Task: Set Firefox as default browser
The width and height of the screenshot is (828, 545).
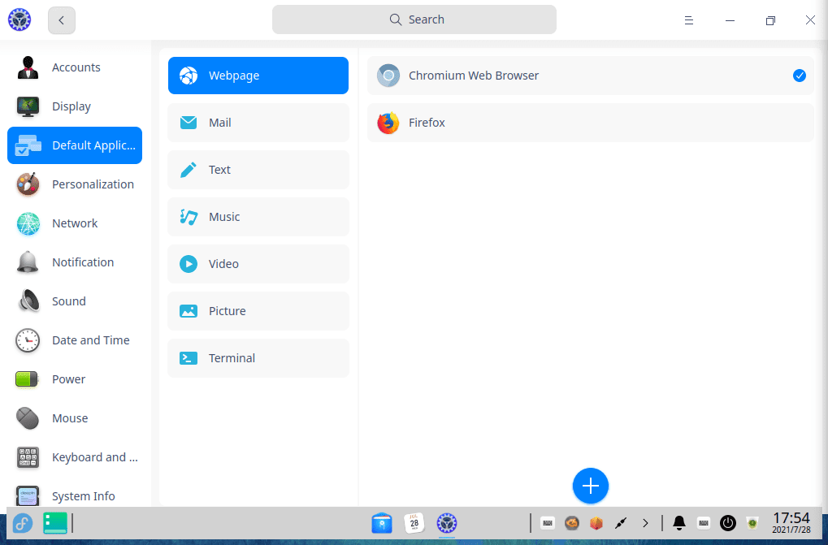Action: 591,123
